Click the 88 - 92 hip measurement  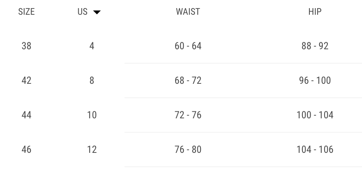point(315,46)
